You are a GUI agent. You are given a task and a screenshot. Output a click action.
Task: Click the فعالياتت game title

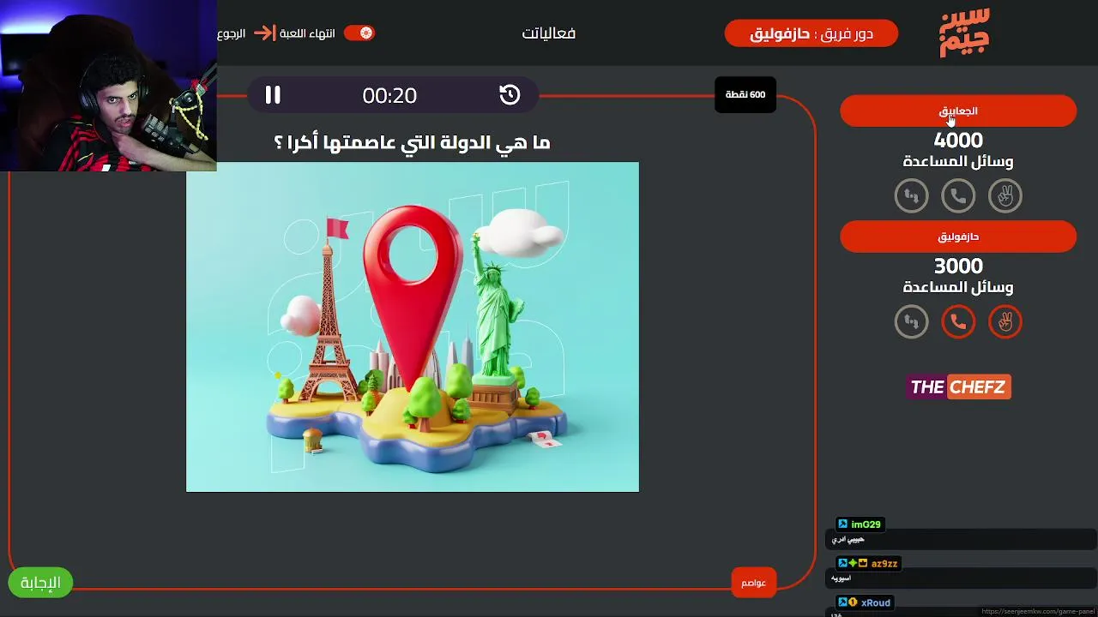pyautogui.click(x=549, y=33)
